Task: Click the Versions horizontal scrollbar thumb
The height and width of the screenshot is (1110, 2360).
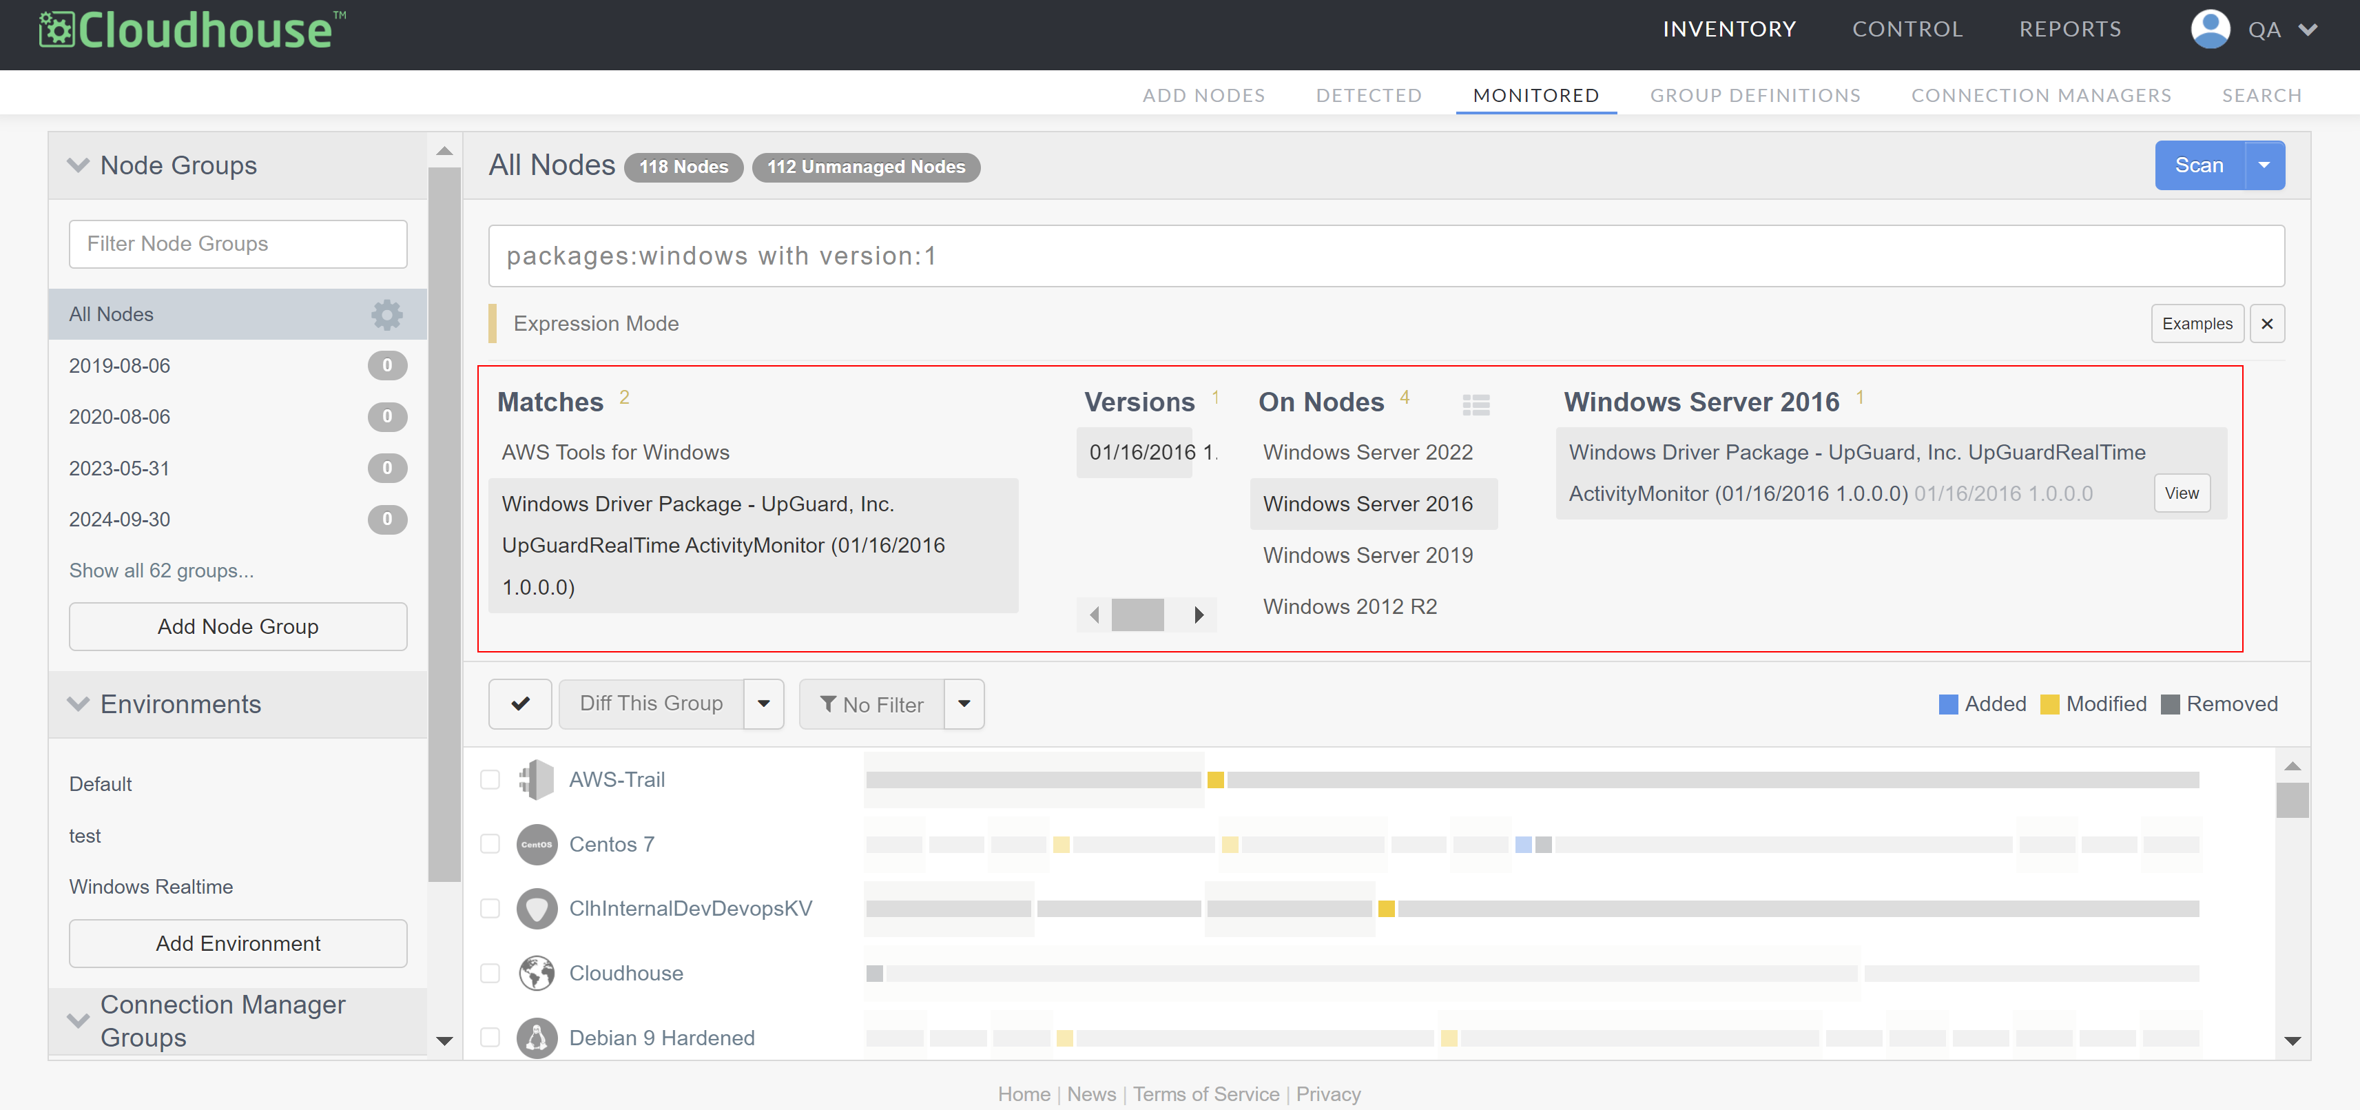Action: coord(1137,615)
